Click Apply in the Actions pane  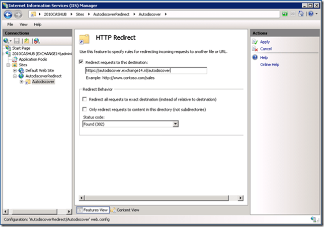(265, 42)
